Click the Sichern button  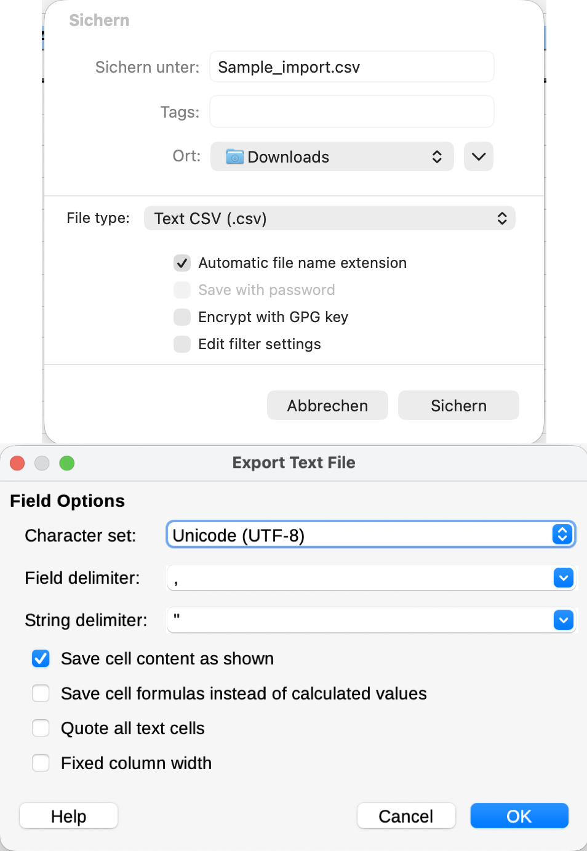tap(458, 405)
